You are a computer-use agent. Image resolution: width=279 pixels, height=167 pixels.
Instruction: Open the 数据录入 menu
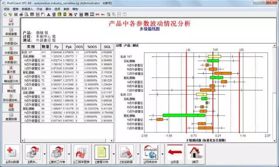(27, 9)
